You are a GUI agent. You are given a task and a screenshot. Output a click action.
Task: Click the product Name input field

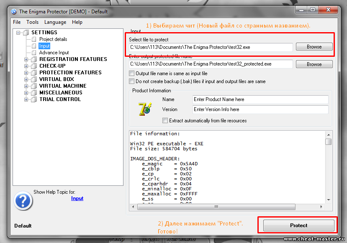260,99
